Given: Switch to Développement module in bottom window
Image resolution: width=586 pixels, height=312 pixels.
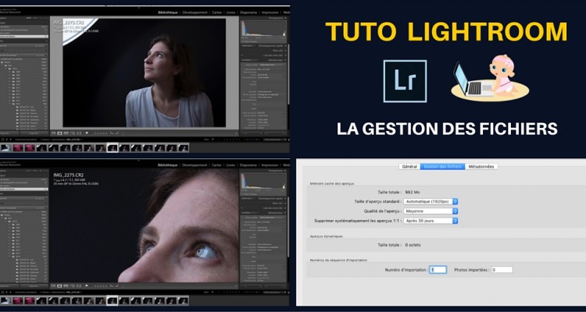Looking at the screenshot, I should [x=195, y=165].
